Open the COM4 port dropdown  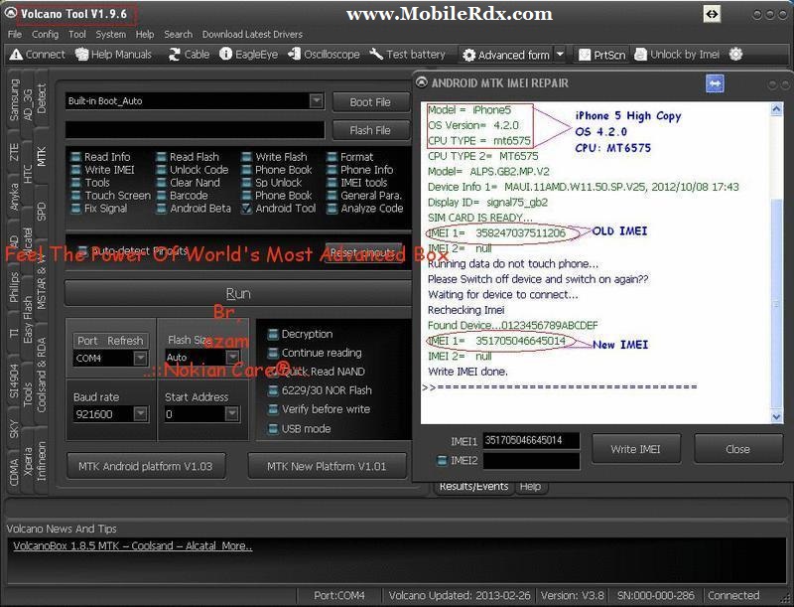tap(140, 358)
